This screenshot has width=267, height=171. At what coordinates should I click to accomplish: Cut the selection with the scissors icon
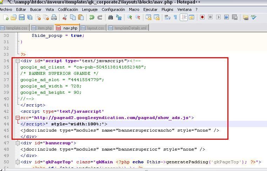click(x=65, y=18)
